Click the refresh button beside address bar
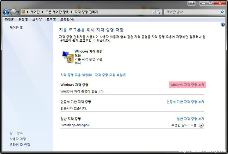Image resolution: width=228 pixels, height=154 pixels. click(159, 12)
